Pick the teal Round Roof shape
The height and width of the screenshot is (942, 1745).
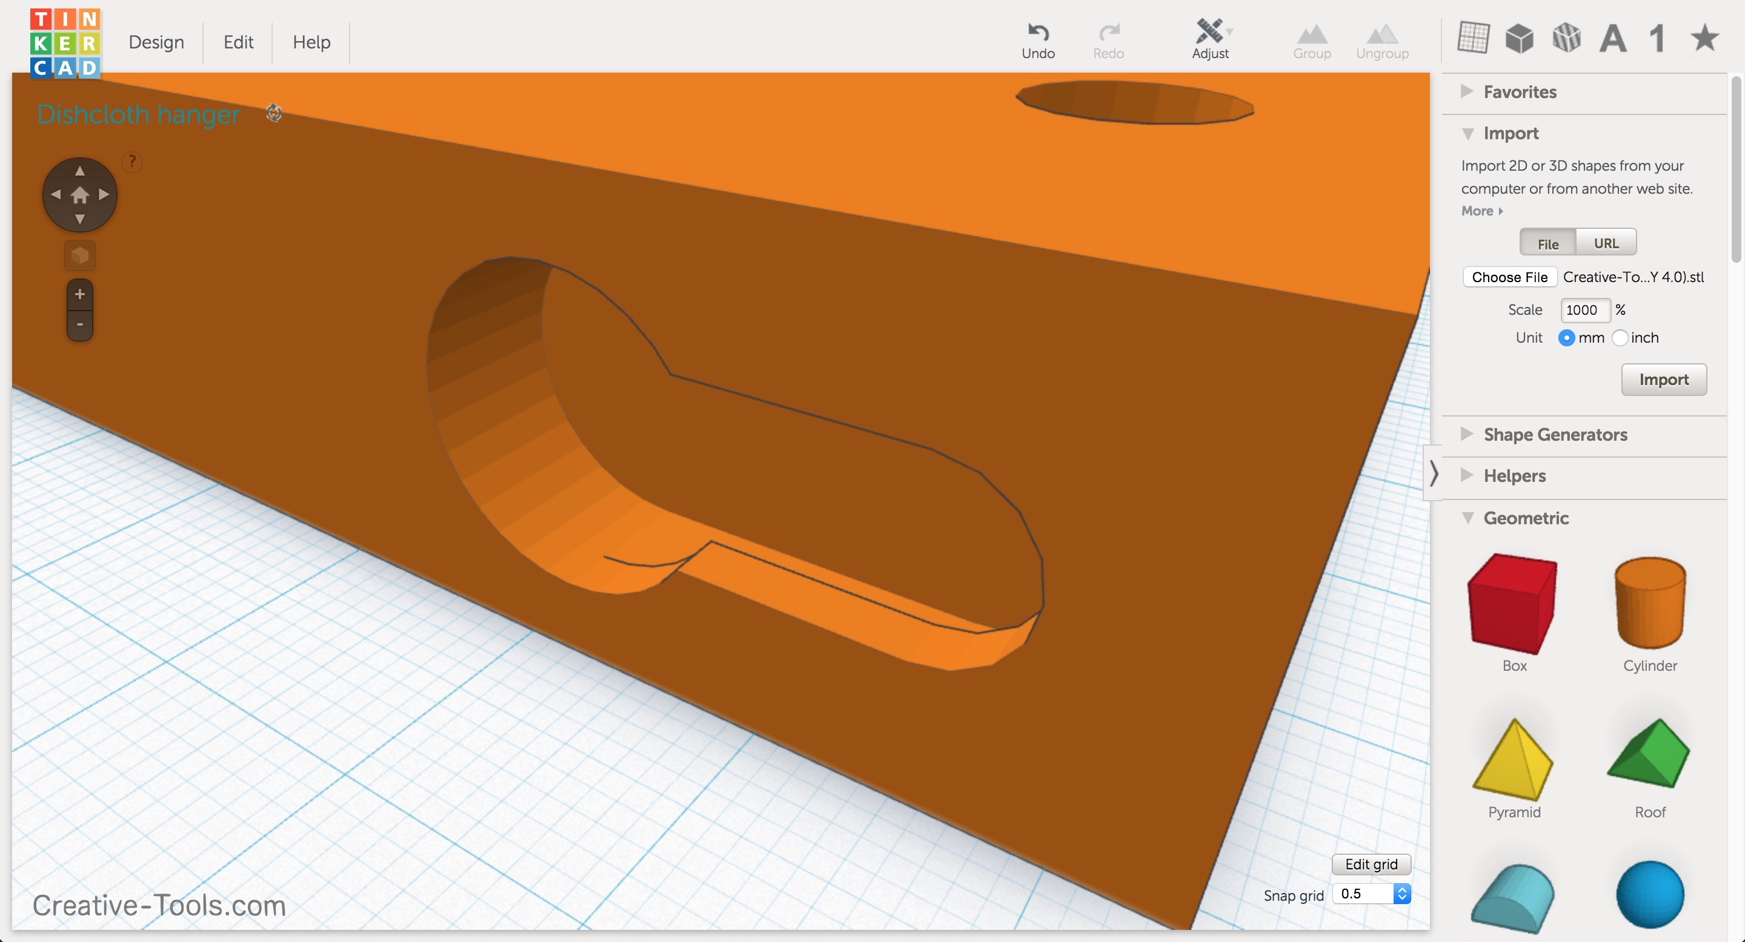pos(1514,898)
